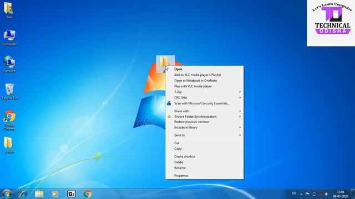The image size is (355, 199).
Task: Open Chrome from the taskbar
Action: [88, 194]
